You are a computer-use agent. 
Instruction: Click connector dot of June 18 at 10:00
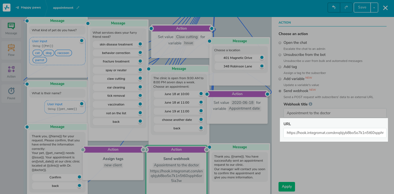[201, 94]
